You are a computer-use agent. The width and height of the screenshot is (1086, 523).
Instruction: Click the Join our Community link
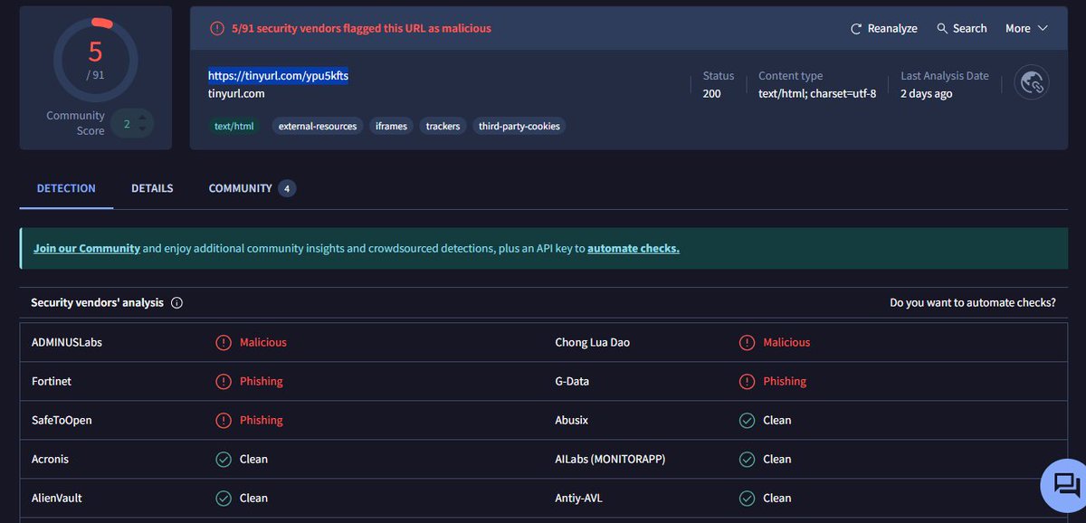click(x=87, y=248)
